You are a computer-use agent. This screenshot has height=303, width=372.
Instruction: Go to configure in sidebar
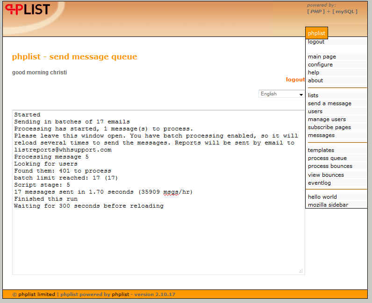tap(320, 65)
